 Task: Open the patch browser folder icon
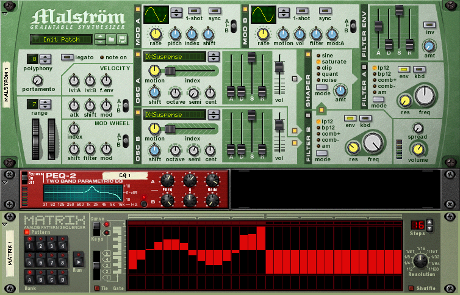(111, 39)
